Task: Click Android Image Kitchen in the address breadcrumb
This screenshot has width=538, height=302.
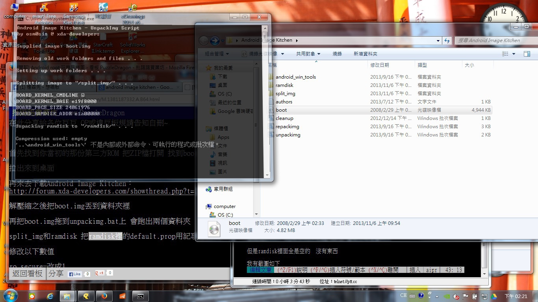Action: (267, 40)
